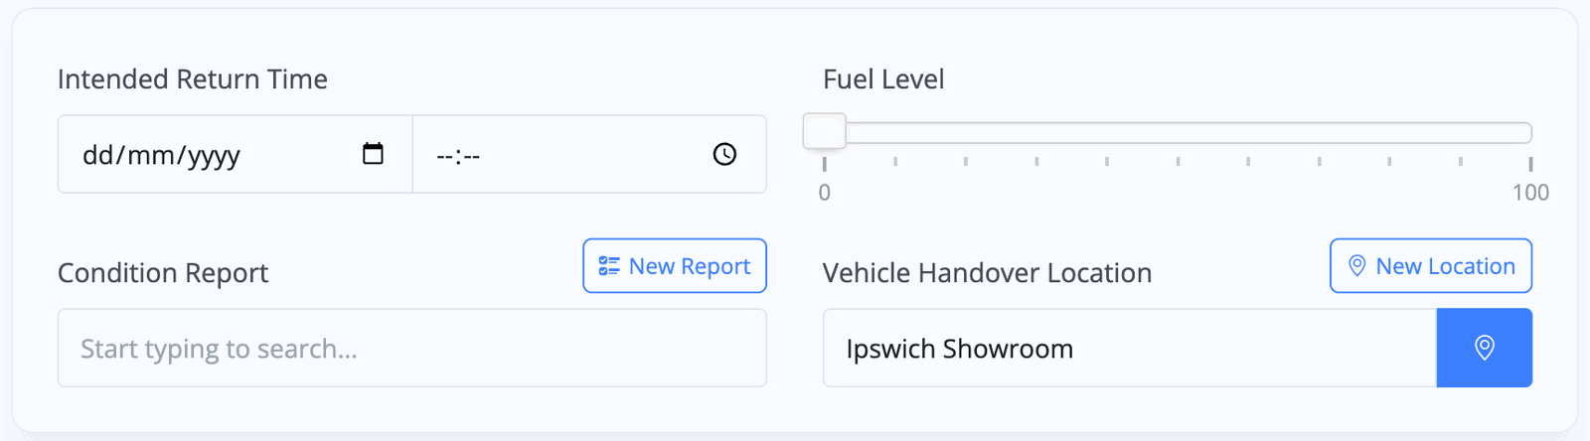
Task: Select the yyyy year segment
Action: tap(214, 156)
